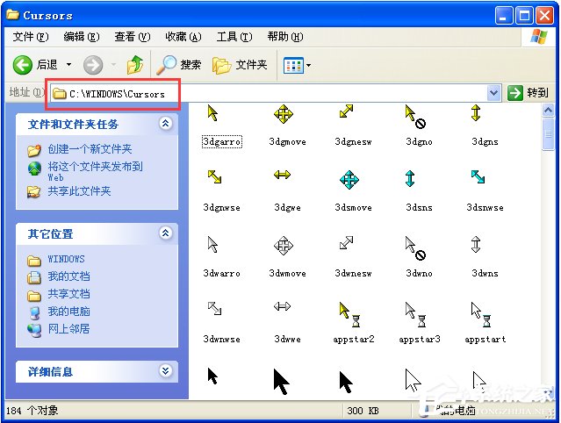Go up one folder level

(135, 65)
